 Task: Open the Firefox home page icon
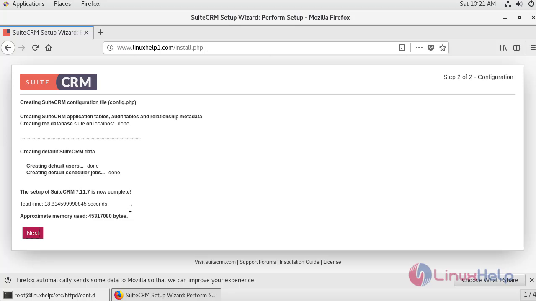click(49, 48)
